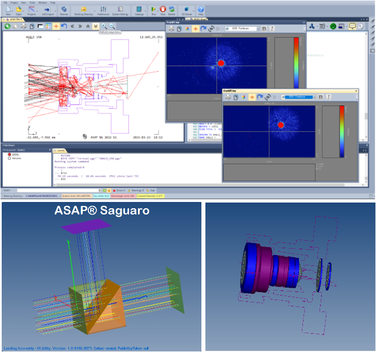Expand dropdown arrow beside 3D Viewer

[193, 11]
